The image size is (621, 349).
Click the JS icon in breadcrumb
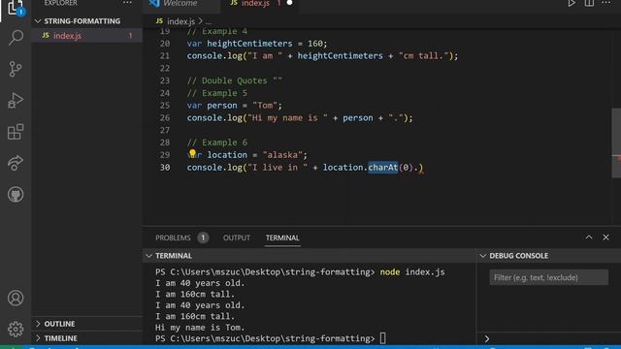159,21
